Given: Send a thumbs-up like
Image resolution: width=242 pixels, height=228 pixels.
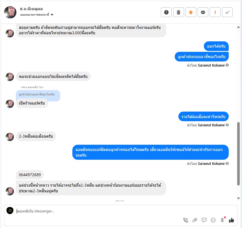Looking at the screenshot, I should pyautogui.click(x=231, y=220).
